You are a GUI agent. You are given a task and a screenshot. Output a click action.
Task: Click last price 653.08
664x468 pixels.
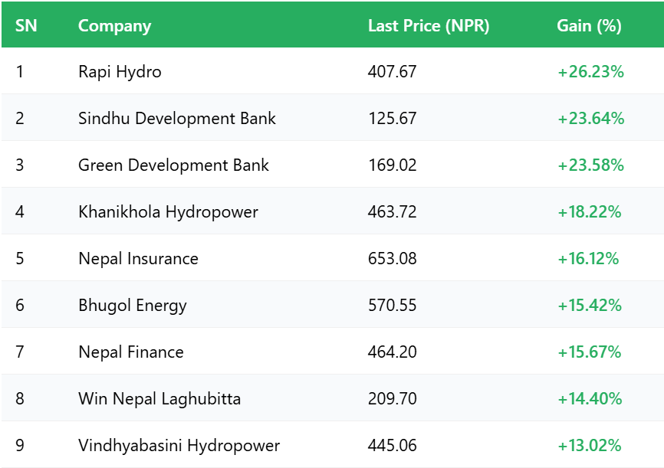tap(392, 259)
